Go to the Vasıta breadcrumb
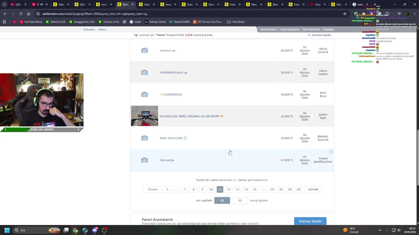Viewport: 419px width, 235px height. [x=102, y=29]
